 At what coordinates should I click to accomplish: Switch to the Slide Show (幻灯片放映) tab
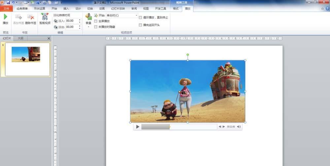(x=118, y=9)
